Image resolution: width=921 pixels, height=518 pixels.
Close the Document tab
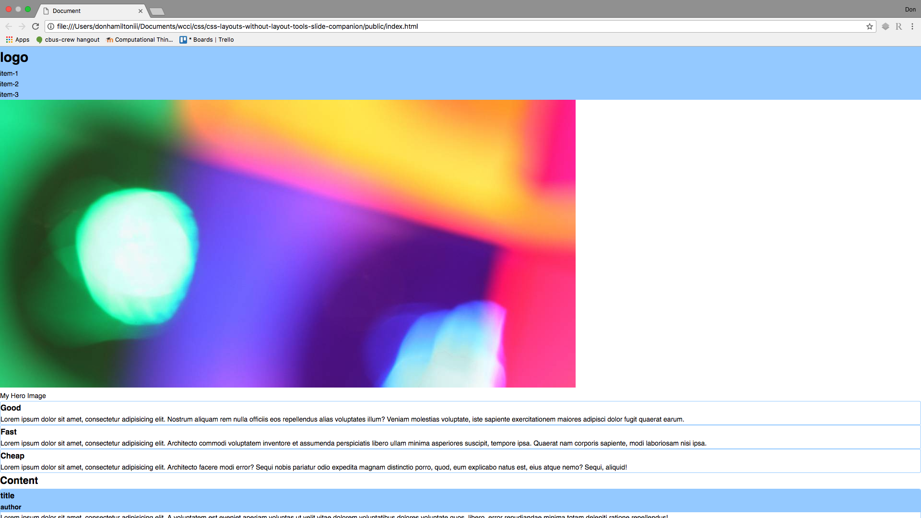click(x=141, y=11)
